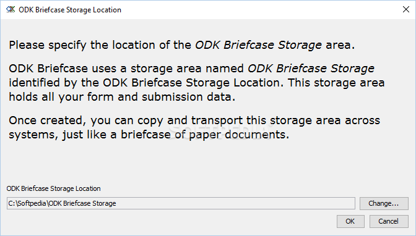Place cursor after 'ODK Briefcase Storage' in path
Viewport: 416px width, 236px height.
116,203
